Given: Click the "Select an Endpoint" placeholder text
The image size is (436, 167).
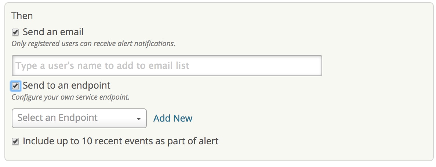Looking at the screenshot, I should 58,118.
